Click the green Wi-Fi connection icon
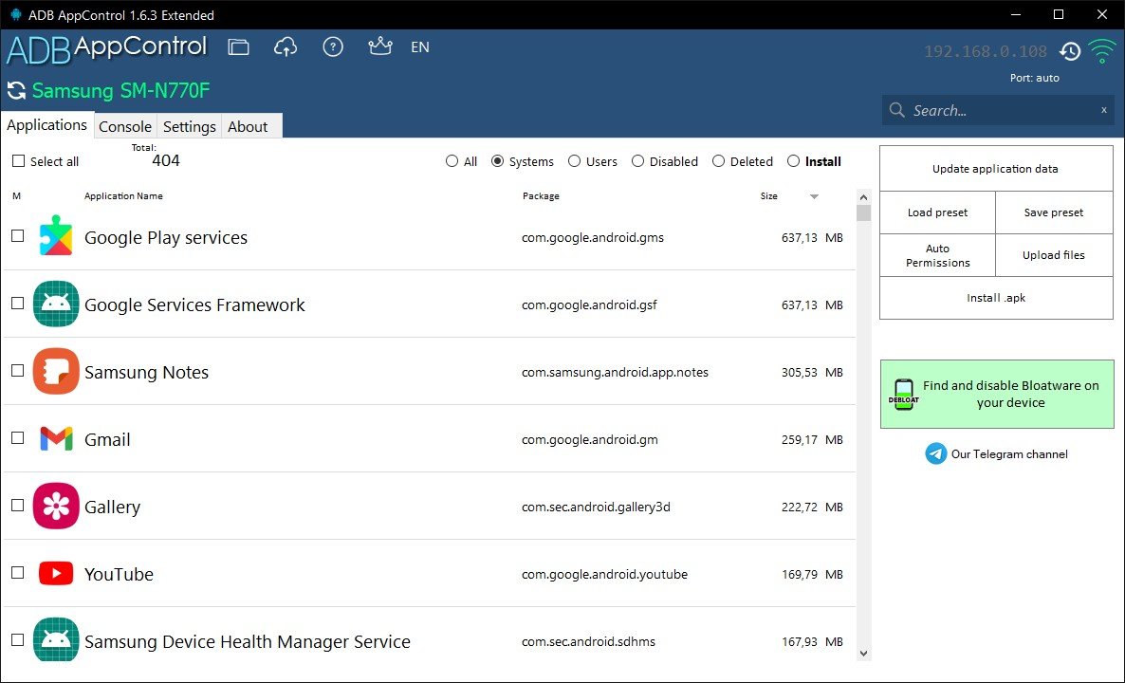This screenshot has width=1125, height=683. [1102, 51]
